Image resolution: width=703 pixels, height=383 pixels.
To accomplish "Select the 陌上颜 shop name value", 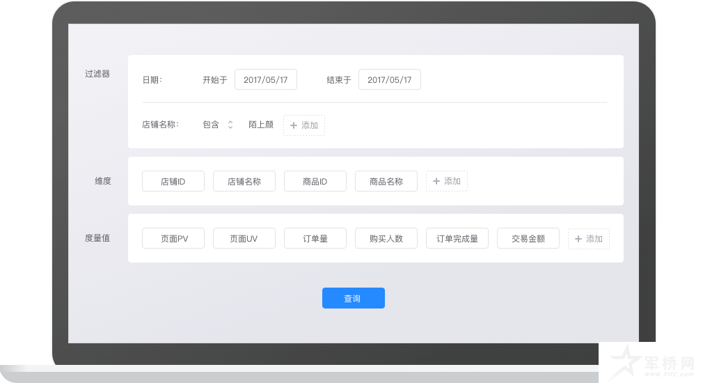I will coord(260,125).
